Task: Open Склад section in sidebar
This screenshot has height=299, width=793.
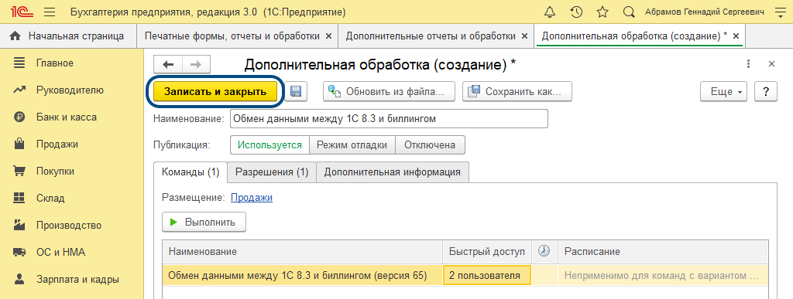Action: click(50, 198)
